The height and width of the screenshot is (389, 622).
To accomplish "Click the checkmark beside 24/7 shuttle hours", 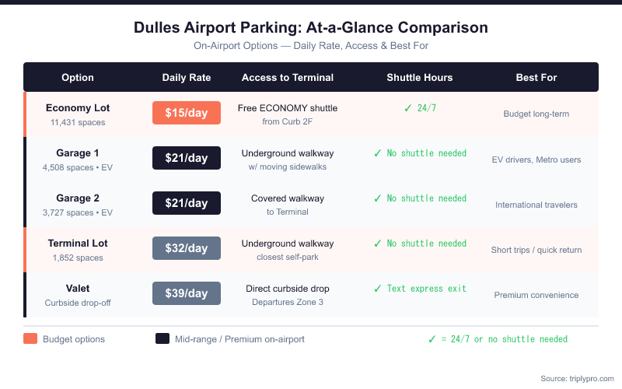I will tap(408, 108).
